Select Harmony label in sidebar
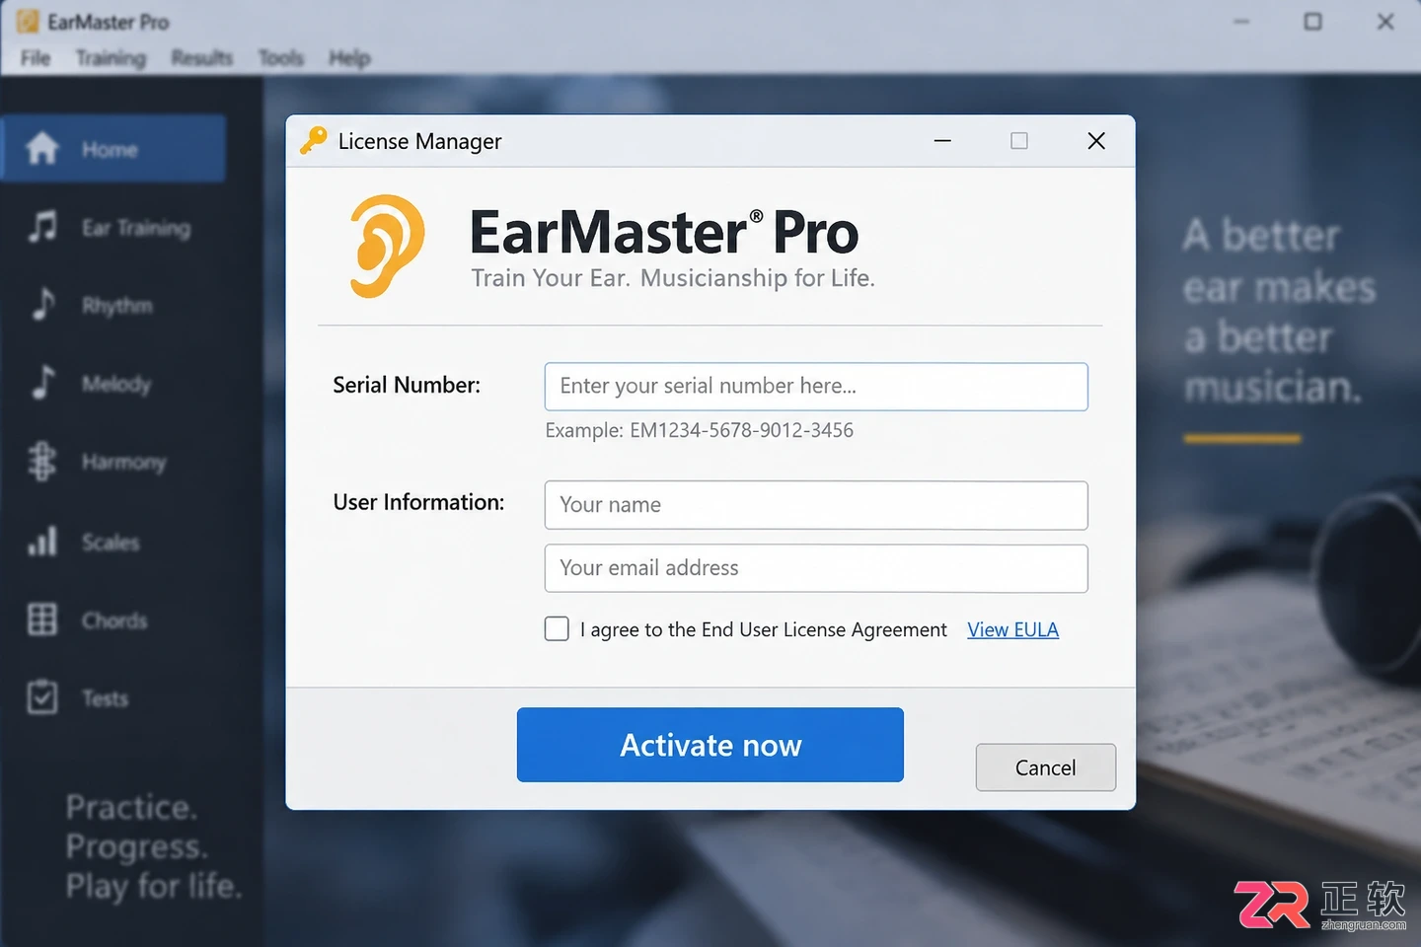This screenshot has height=947, width=1421. click(x=123, y=462)
